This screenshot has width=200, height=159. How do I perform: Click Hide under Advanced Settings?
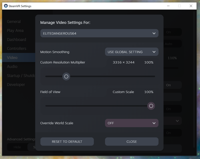pyautogui.click(x=17, y=147)
